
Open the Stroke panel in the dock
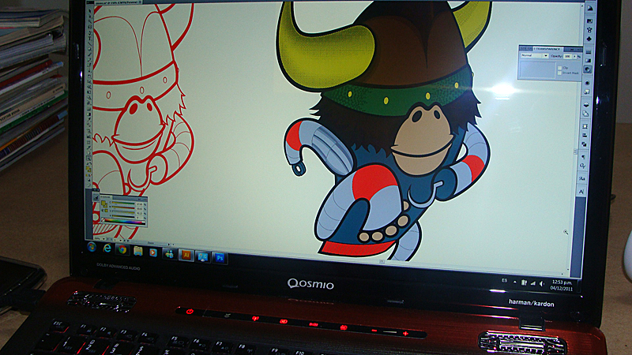tap(589, 52)
